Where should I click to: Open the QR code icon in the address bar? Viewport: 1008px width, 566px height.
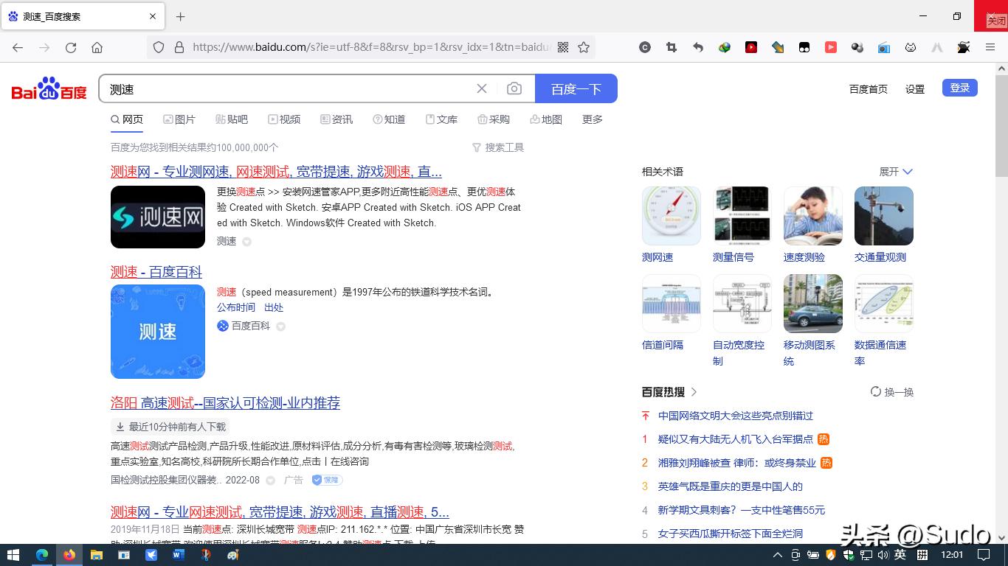click(x=562, y=46)
